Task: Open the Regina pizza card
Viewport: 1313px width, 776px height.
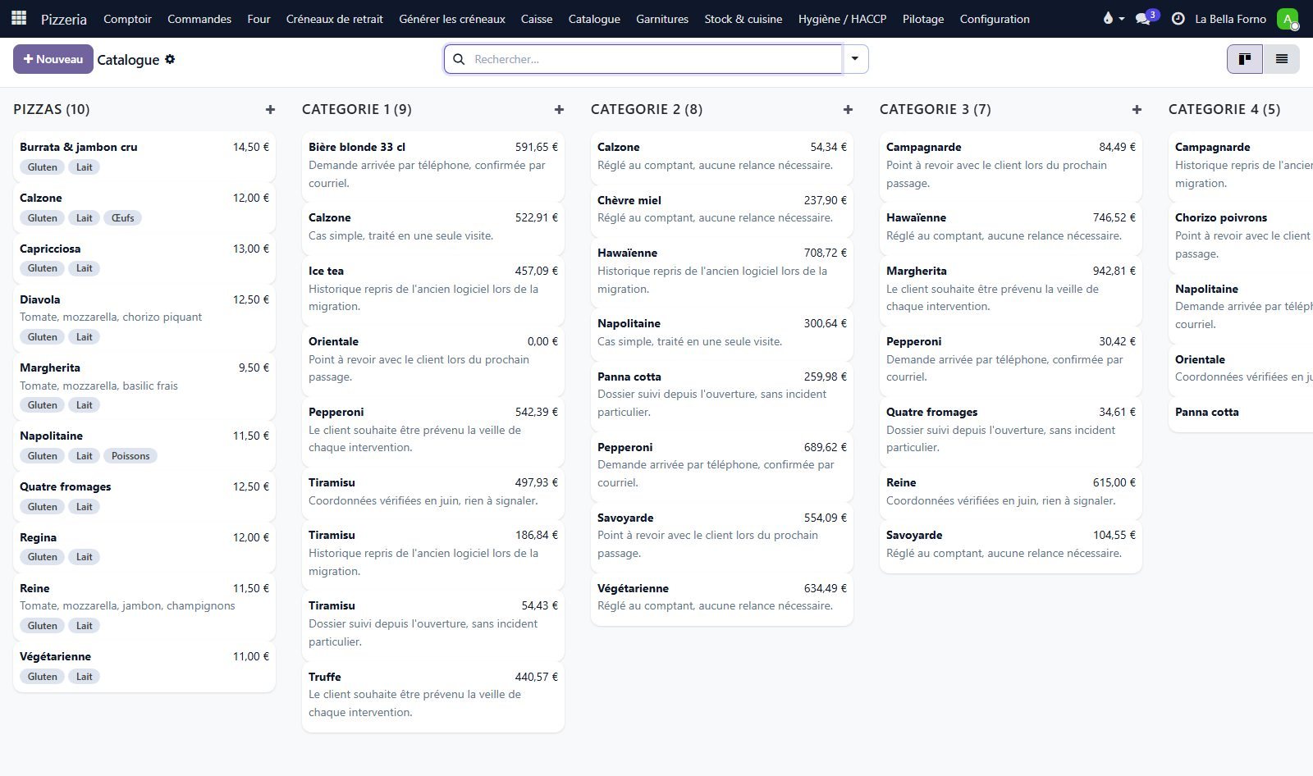Action: tap(144, 547)
